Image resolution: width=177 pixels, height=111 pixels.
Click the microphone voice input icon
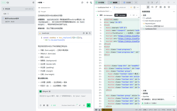(84, 105)
